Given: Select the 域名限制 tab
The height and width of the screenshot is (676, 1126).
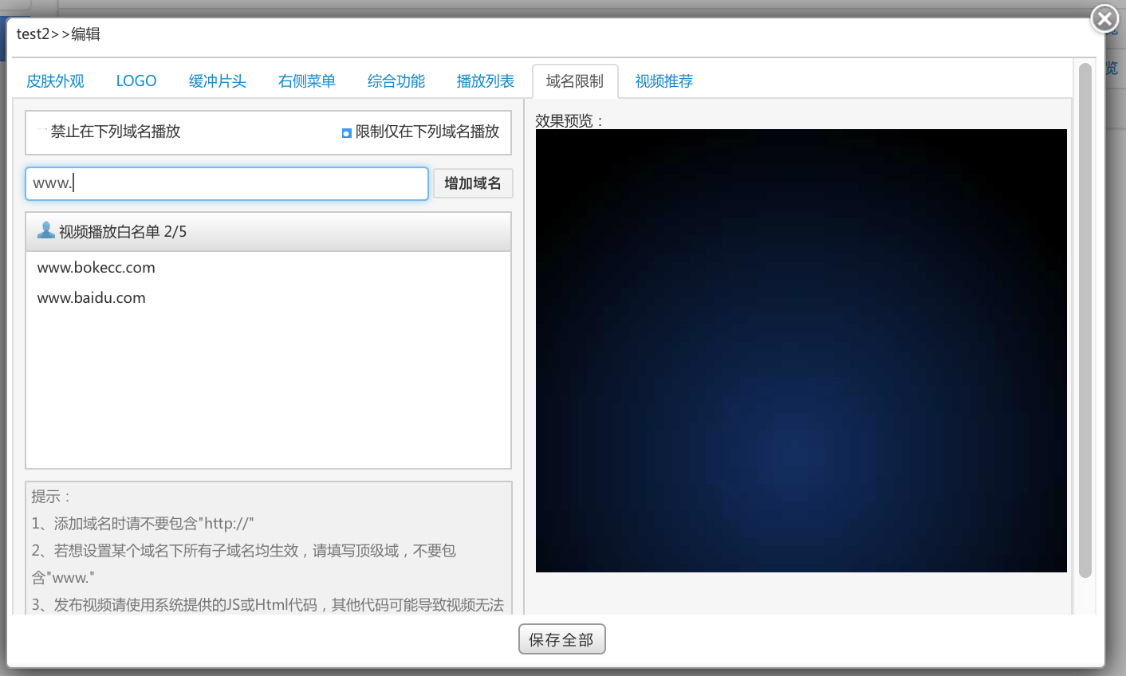Looking at the screenshot, I should point(575,81).
